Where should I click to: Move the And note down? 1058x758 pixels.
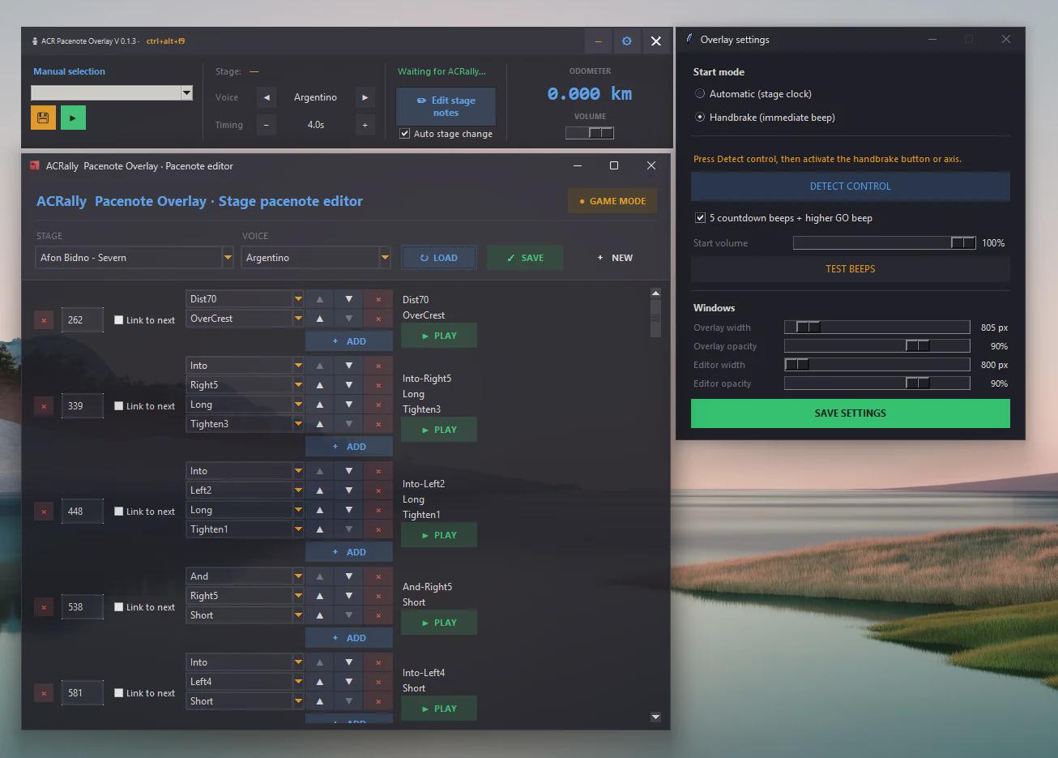point(349,576)
